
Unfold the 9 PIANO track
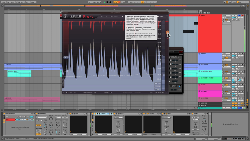[199, 54]
